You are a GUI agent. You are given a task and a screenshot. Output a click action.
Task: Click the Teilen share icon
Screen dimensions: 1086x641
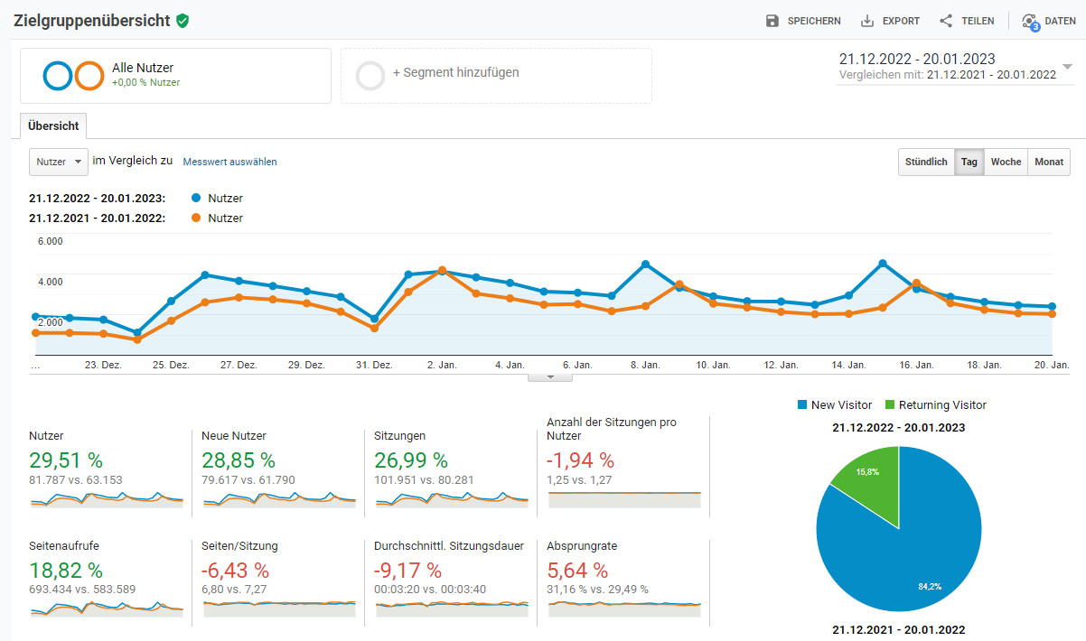pos(946,21)
